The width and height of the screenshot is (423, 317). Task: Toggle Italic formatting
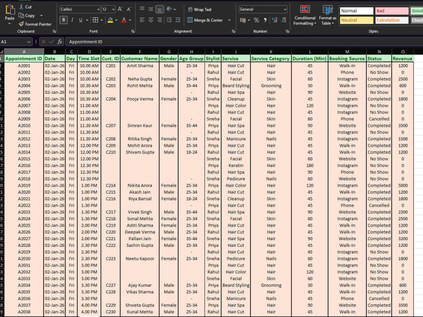coord(72,20)
